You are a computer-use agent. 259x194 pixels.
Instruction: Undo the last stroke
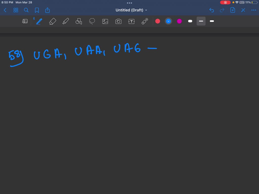[x=211, y=10]
